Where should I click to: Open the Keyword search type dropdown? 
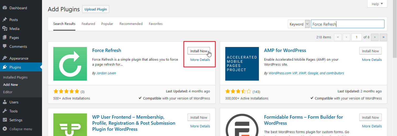pyautogui.click(x=299, y=24)
